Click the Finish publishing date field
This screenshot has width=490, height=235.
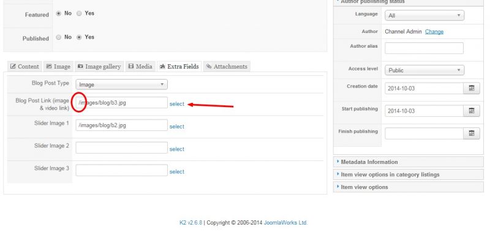(424, 133)
